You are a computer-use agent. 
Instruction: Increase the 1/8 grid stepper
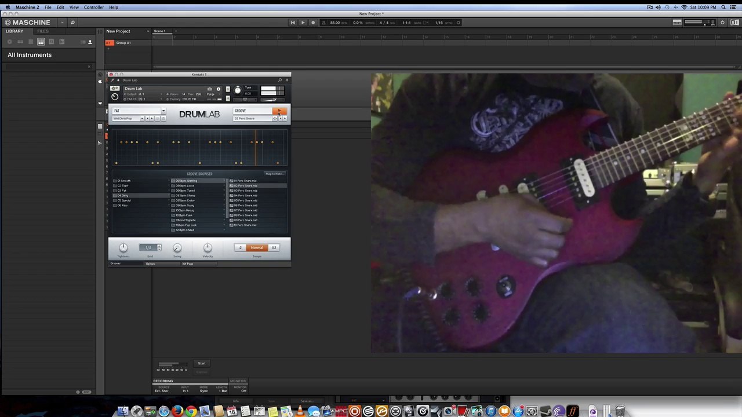(159, 246)
